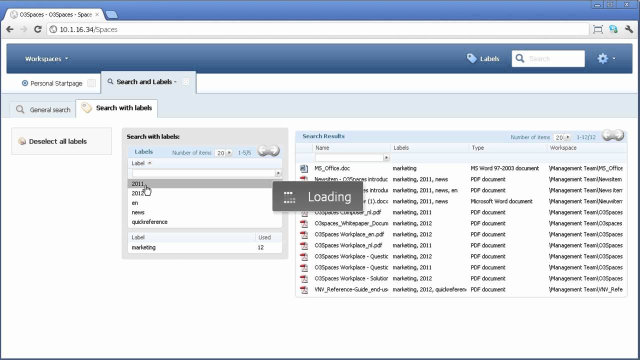Open the Labels panel items-per-page dropdown
This screenshot has height=360, width=640.
click(x=224, y=152)
